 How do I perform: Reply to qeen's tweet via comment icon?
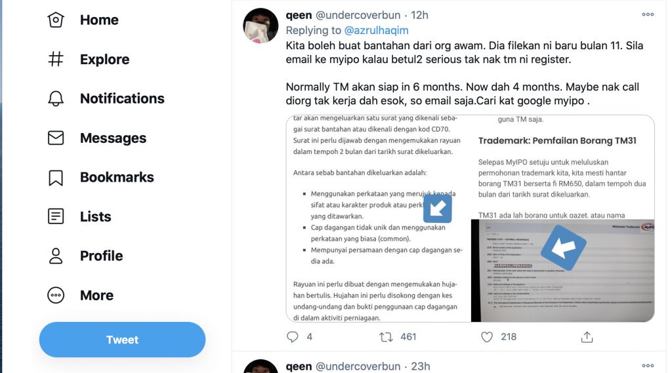click(x=292, y=337)
